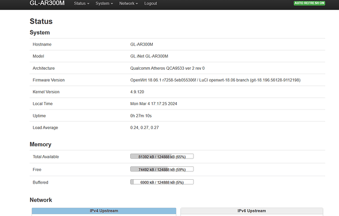Screen dimensions: 339x216
Task: Click the Free memory label
Action: [x=37, y=169]
